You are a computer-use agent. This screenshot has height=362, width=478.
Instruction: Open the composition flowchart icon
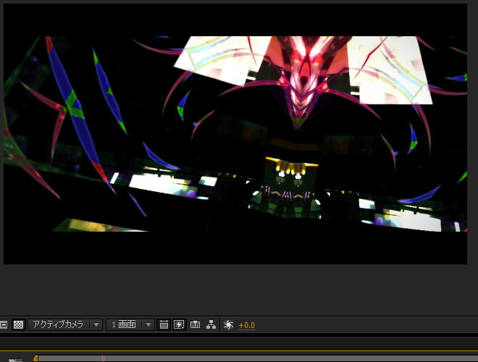(x=211, y=325)
